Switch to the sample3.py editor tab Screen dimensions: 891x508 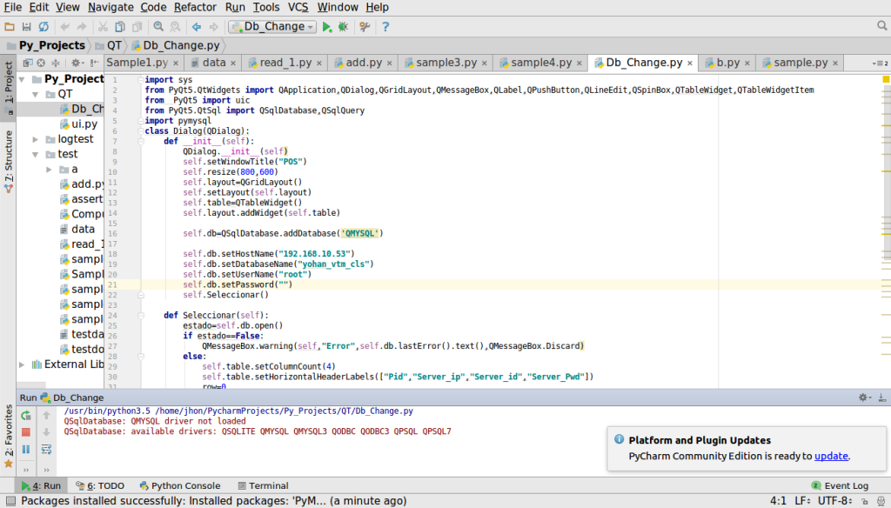coord(446,63)
